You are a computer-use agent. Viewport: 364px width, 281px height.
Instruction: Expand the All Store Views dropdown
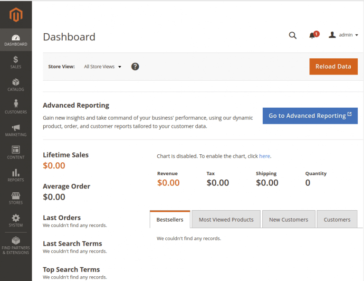coord(103,67)
